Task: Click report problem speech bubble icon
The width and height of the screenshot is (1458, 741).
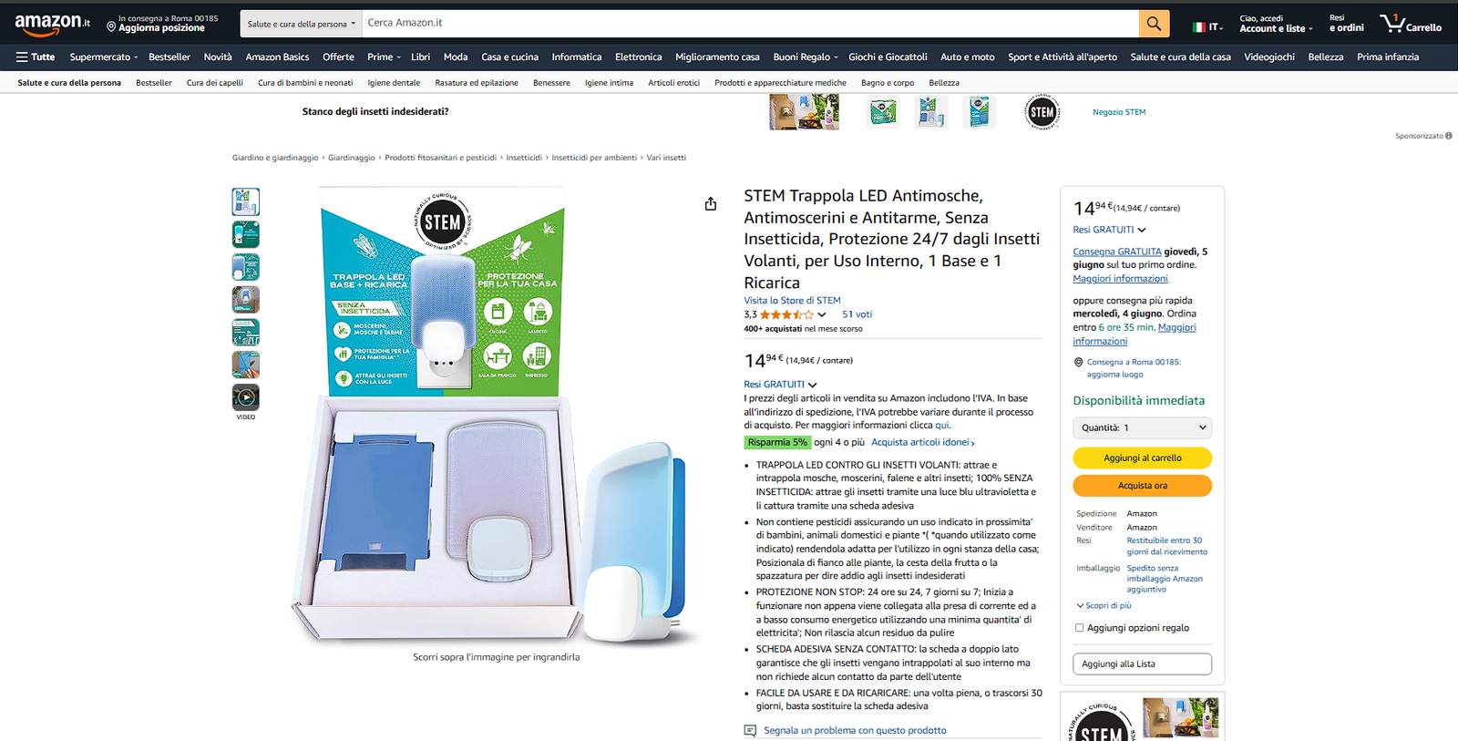Action: point(750,731)
